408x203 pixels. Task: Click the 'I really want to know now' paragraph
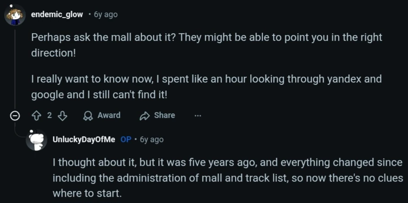click(206, 87)
